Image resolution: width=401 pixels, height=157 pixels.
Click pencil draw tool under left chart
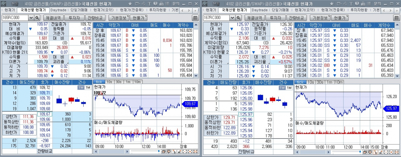(x=180, y=152)
